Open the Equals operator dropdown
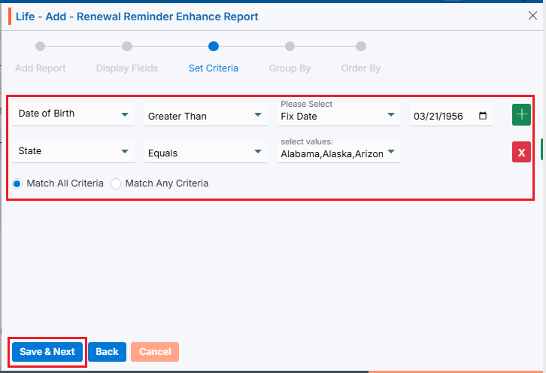This screenshot has height=373, width=546. [x=205, y=153]
